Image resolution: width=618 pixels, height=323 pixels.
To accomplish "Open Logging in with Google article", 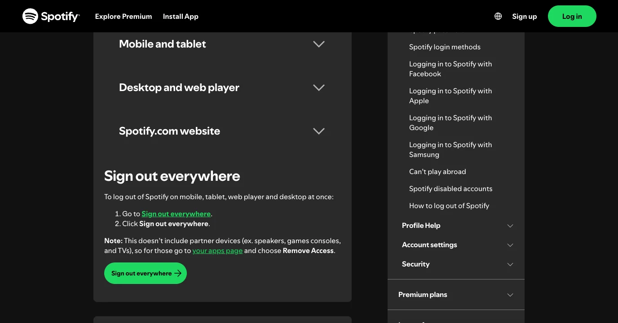I will click(x=450, y=123).
